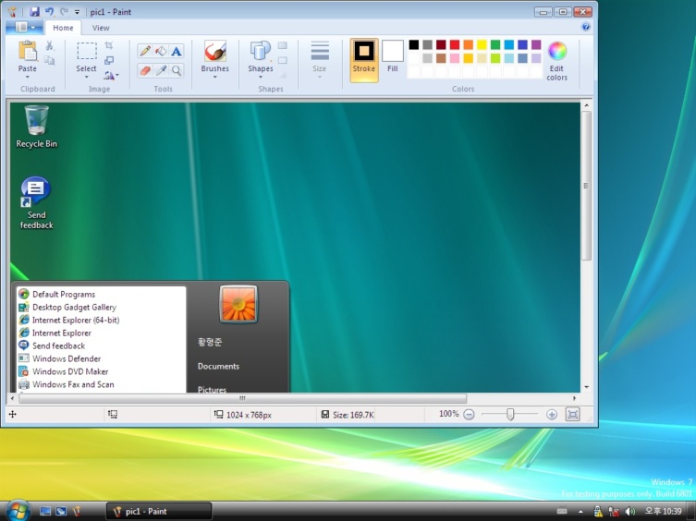Pick the purple color swatch
Image resolution: width=696 pixels, height=521 pixels.
point(536,44)
